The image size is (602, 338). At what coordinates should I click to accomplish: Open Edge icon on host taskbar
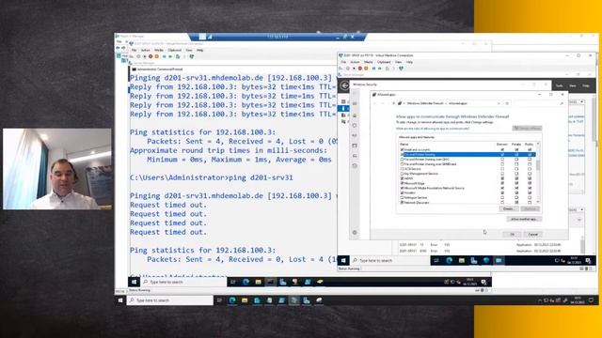[x=232, y=300]
